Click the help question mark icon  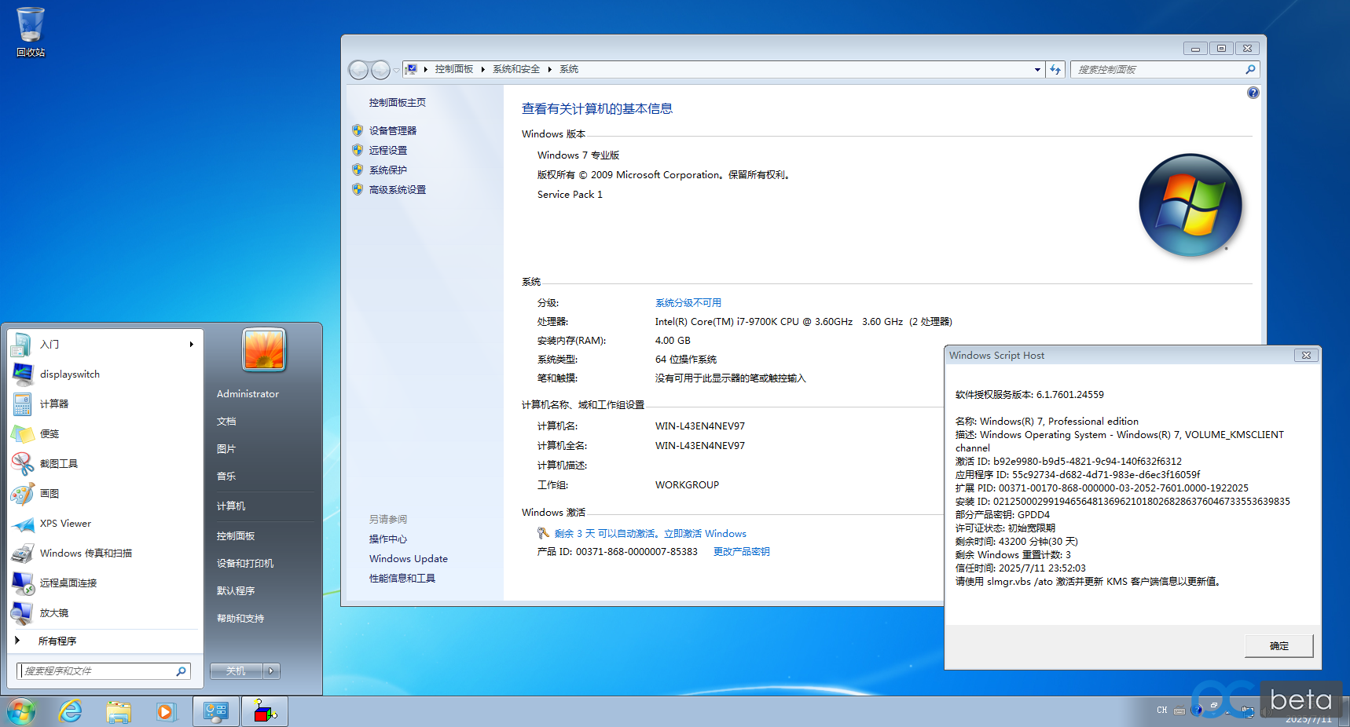coord(1253,93)
